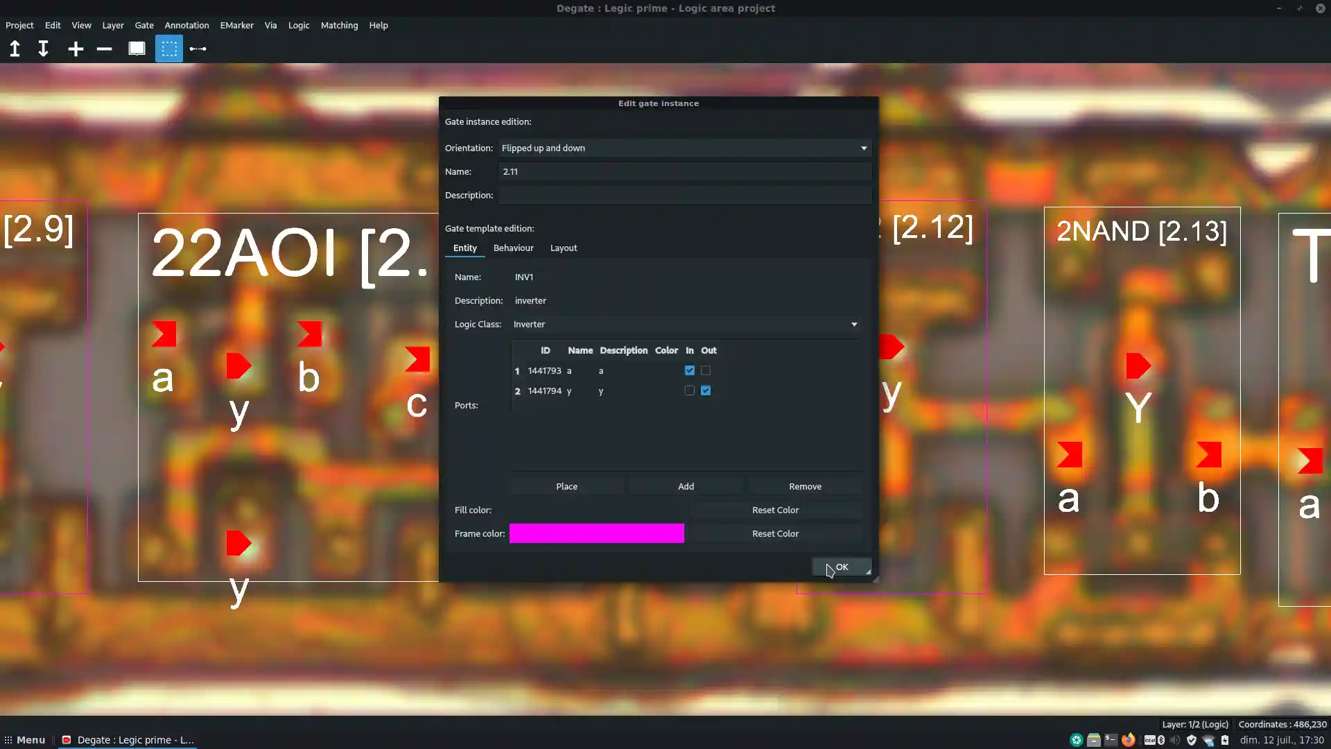Check the Out checkbox for port a
The width and height of the screenshot is (1331, 749).
click(706, 370)
